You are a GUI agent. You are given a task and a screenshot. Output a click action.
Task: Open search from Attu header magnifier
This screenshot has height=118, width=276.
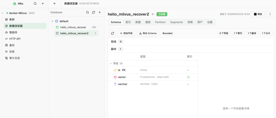point(35,4)
